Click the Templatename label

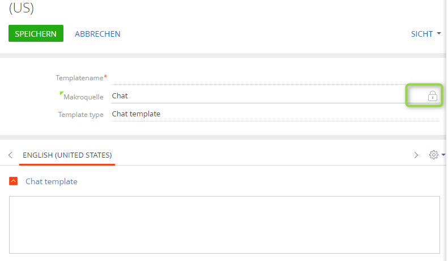click(x=79, y=78)
